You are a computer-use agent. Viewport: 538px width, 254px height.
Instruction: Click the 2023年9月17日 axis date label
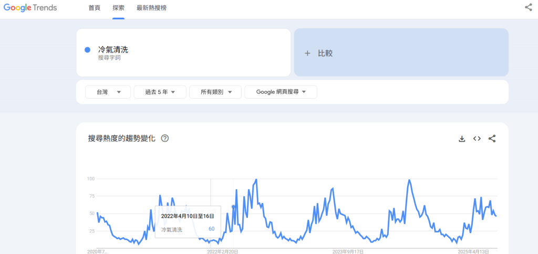pos(348,251)
